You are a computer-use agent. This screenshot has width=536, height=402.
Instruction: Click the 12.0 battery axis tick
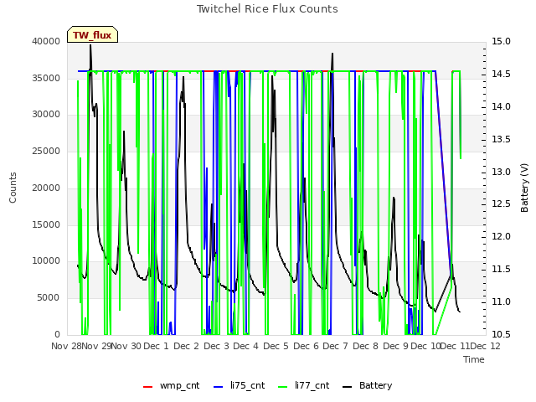click(x=501, y=236)
